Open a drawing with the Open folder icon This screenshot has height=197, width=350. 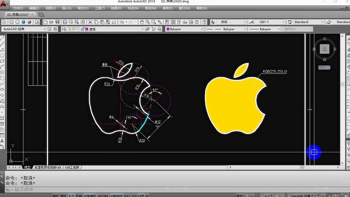pyautogui.click(x=51, y=22)
